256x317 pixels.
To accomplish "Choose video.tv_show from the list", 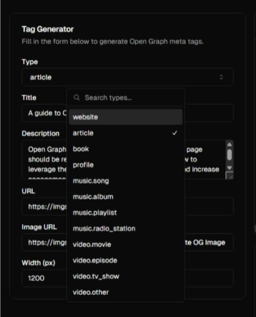I will click(x=126, y=276).
